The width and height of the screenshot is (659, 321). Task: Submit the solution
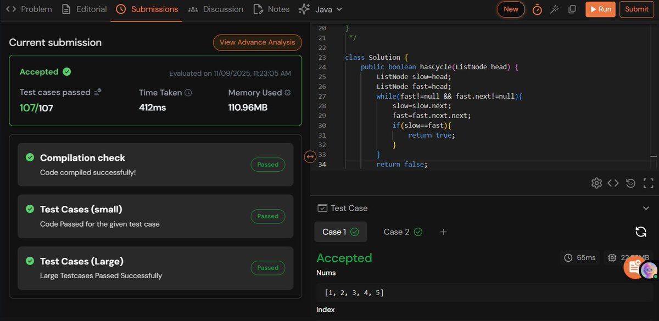637,9
